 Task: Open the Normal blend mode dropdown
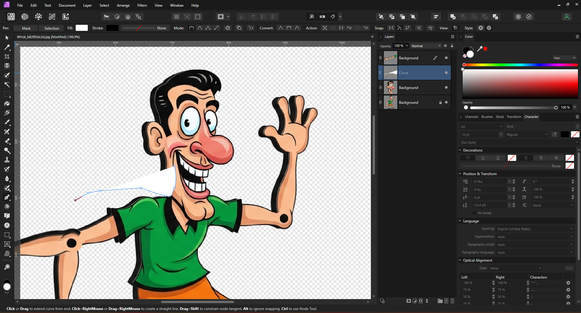click(x=426, y=46)
